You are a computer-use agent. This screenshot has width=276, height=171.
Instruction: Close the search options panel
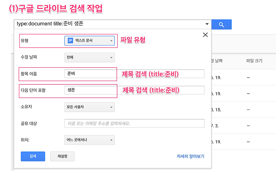pos(205,35)
